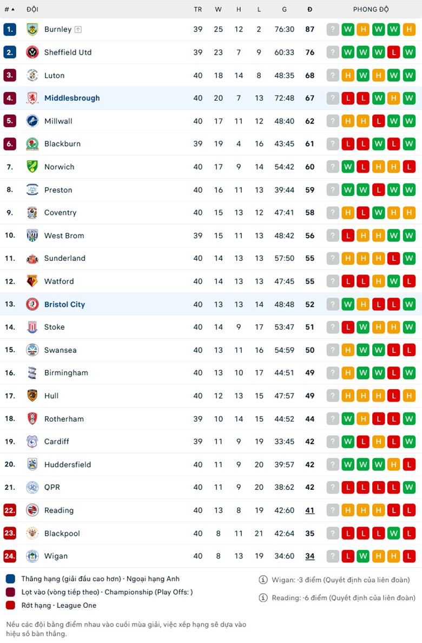Screen dimensions: 422x643
Task: Click Blackpool's red L form badge
Action: [348, 533]
